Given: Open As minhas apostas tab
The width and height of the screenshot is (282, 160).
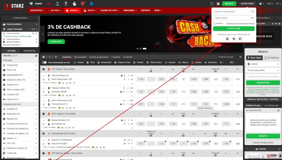Looking at the screenshot, I should [x=272, y=106].
